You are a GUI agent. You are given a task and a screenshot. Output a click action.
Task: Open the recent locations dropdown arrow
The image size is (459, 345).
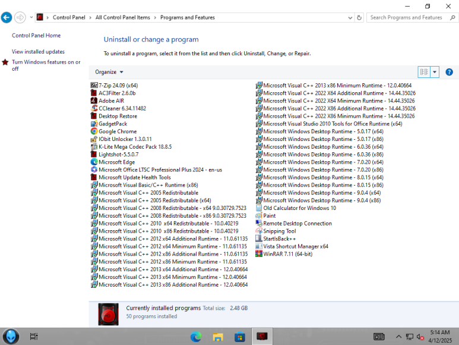(x=31, y=17)
